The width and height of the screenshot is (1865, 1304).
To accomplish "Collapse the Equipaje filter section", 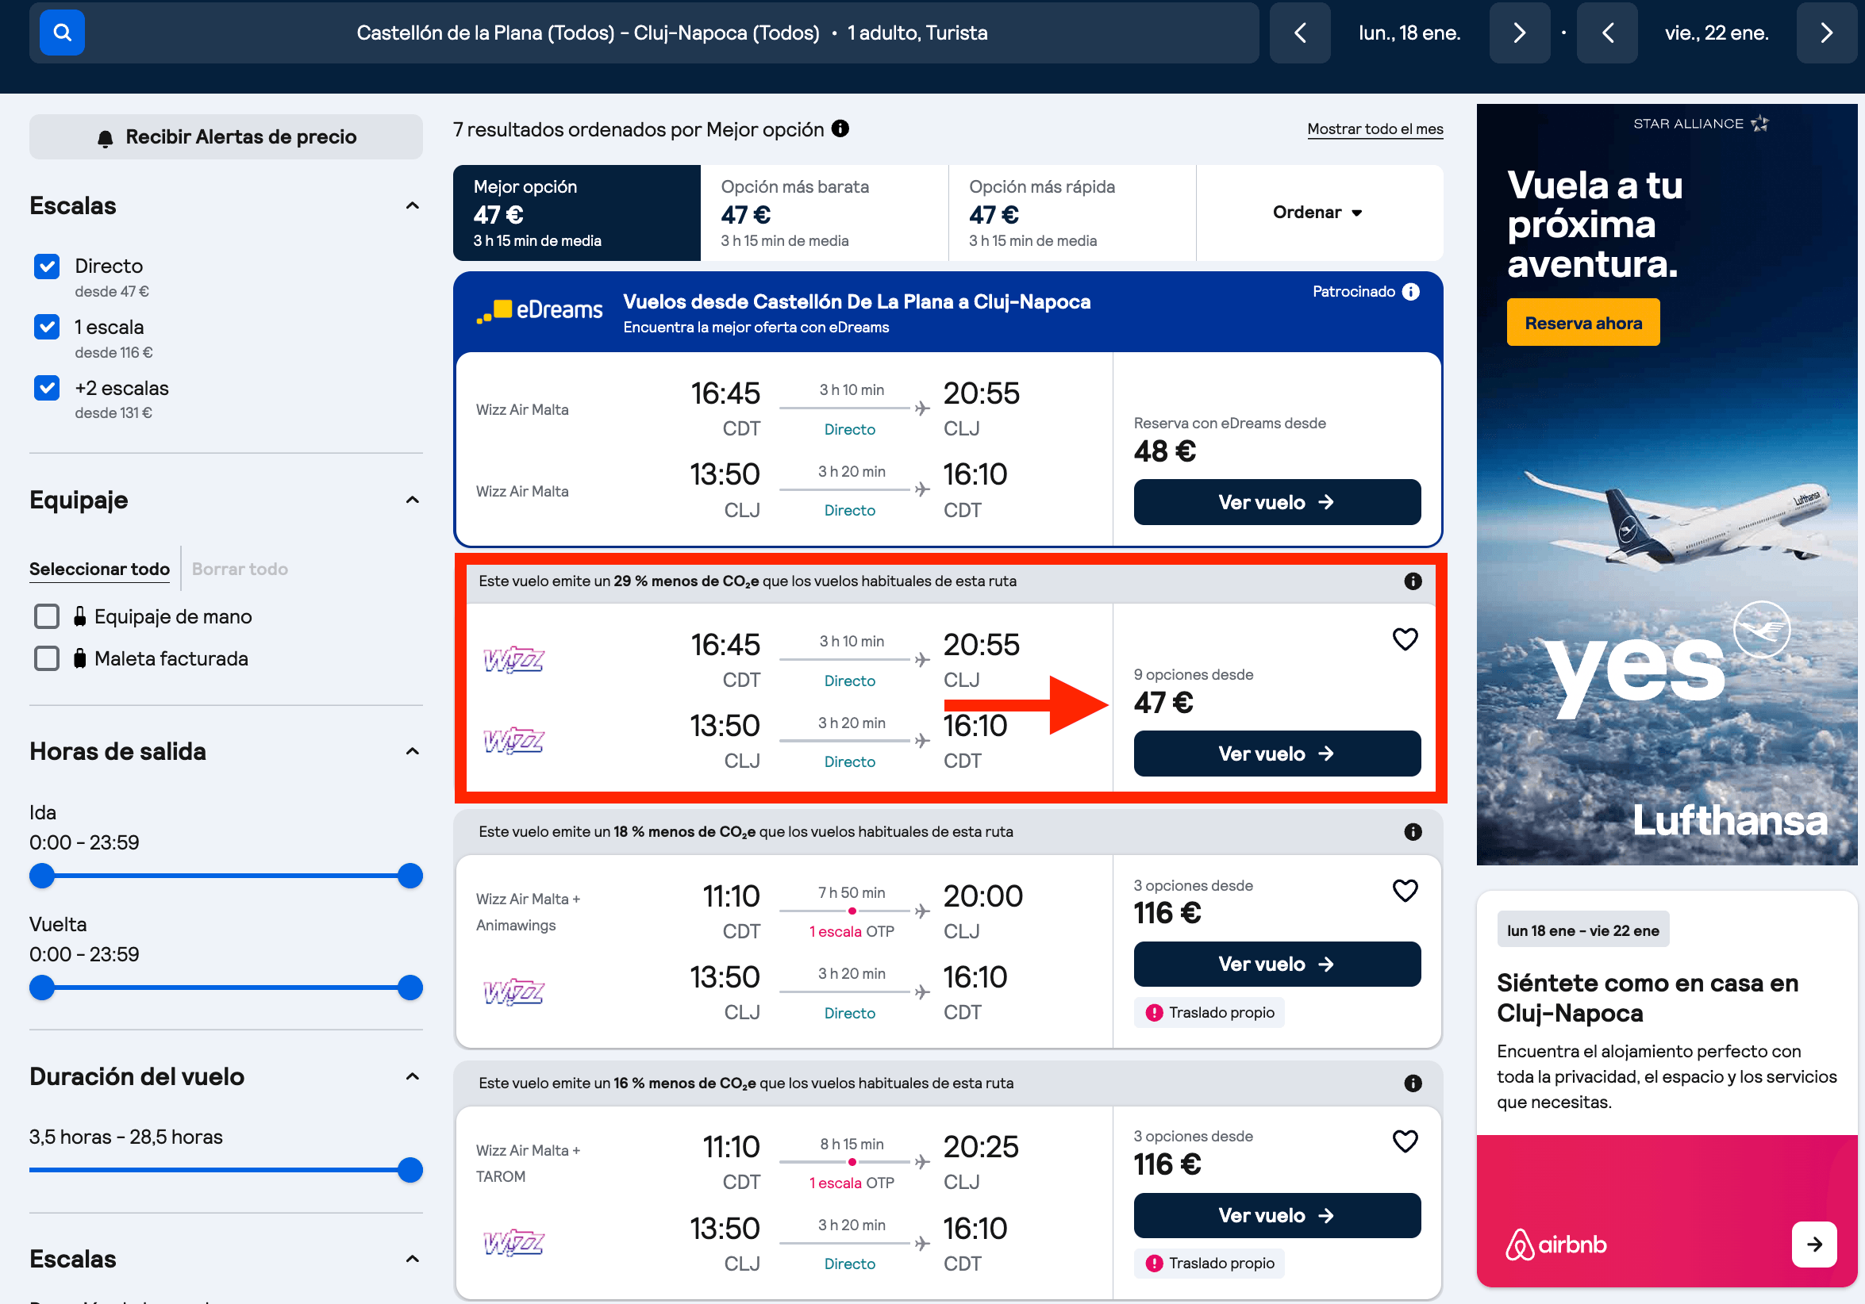I will coord(412,501).
